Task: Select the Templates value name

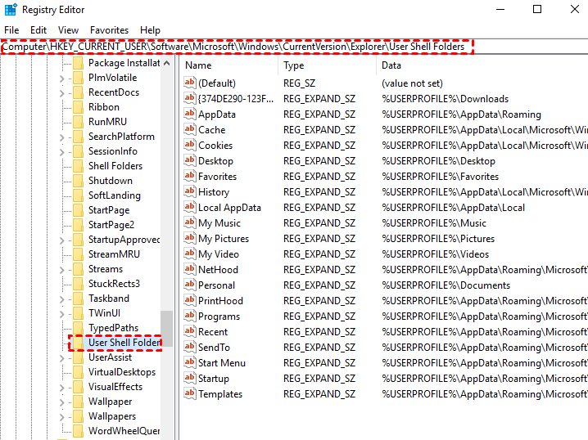Action: [220, 394]
